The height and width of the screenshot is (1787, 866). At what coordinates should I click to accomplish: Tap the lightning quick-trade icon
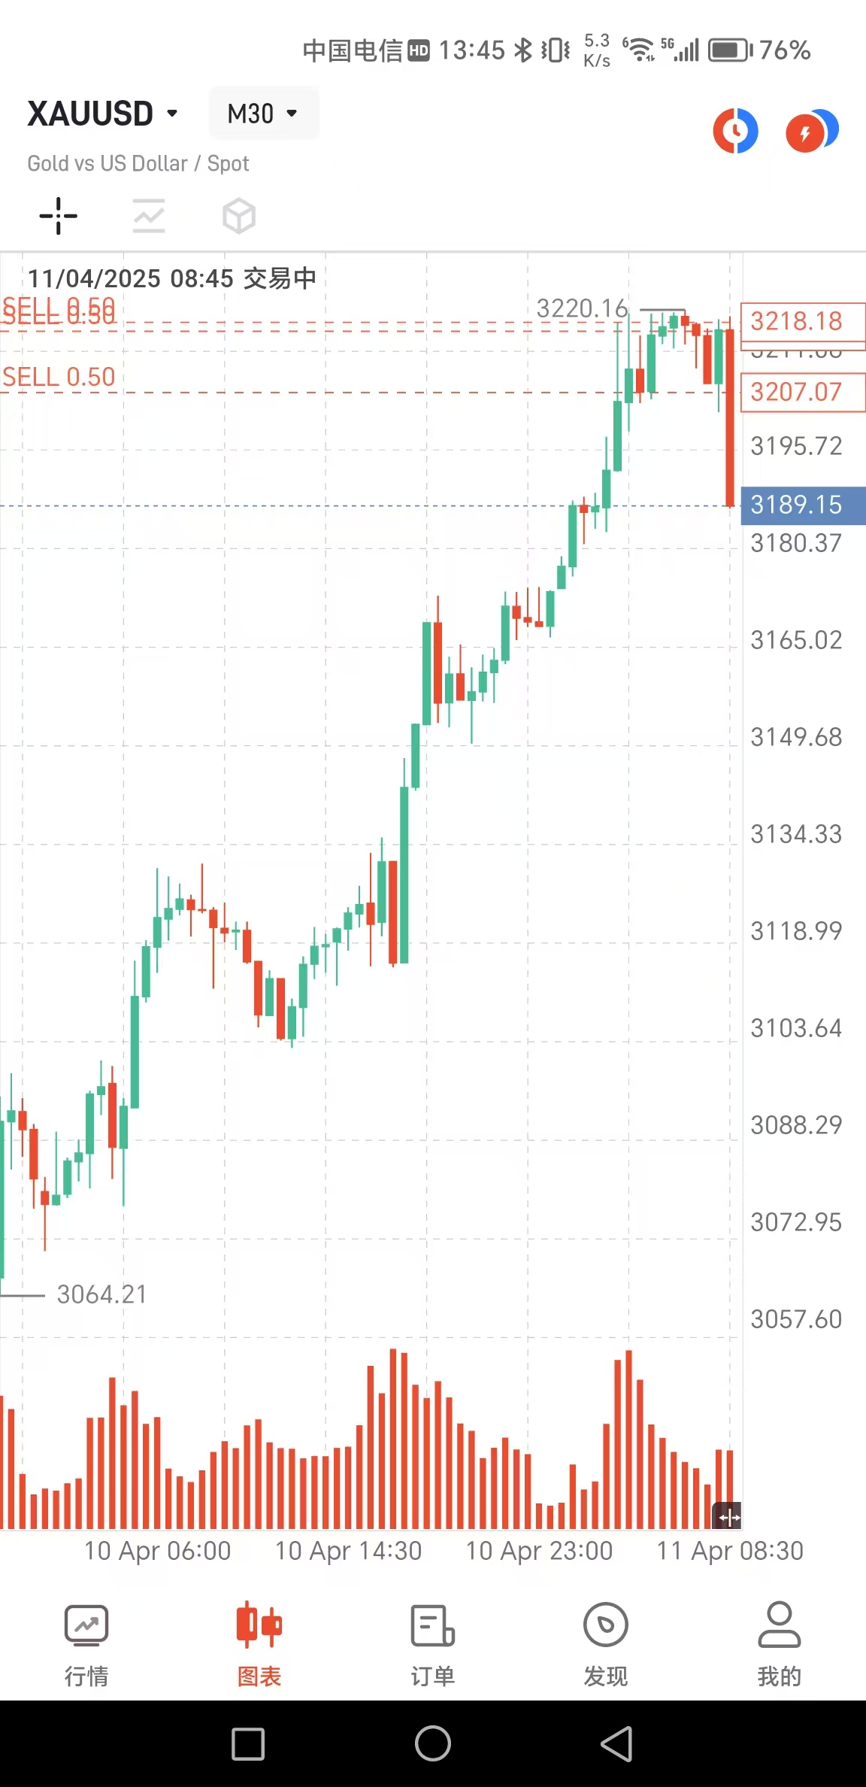click(811, 131)
